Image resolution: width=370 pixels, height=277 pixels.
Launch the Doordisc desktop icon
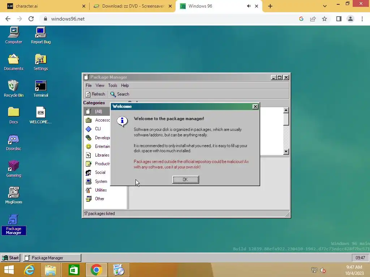coord(14,142)
